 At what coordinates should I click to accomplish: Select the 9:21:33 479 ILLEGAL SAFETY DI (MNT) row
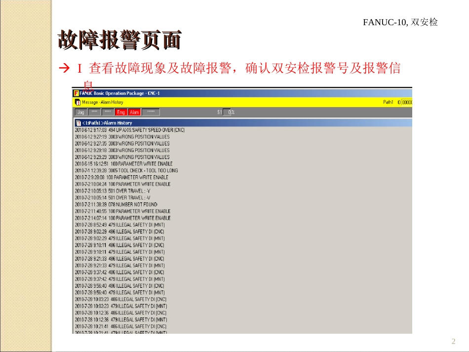point(119,266)
